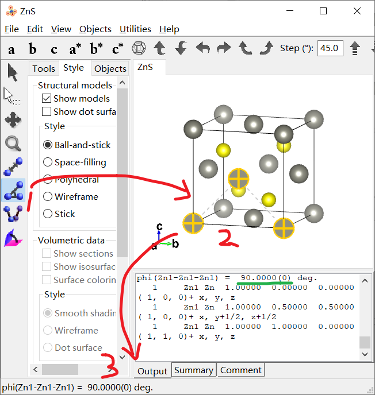375x395 pixels.
Task: View along the c* axis
Action: (117, 49)
